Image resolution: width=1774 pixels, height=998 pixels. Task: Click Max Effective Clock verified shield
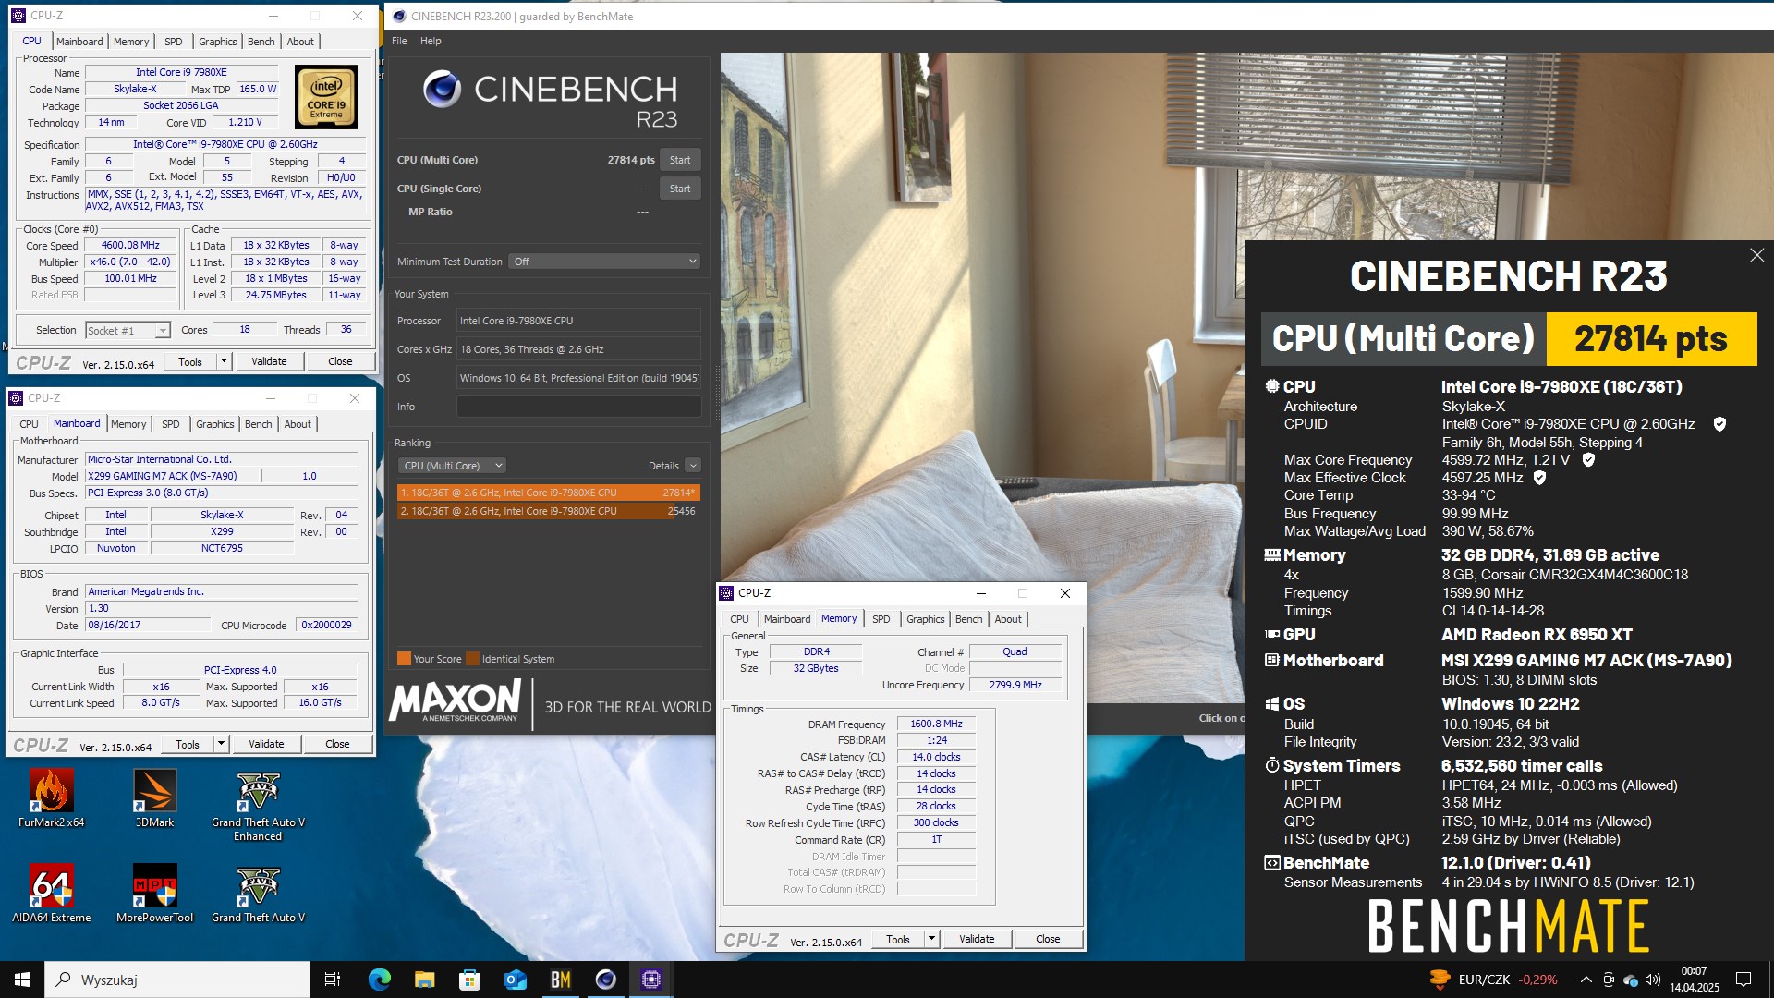point(1539,478)
